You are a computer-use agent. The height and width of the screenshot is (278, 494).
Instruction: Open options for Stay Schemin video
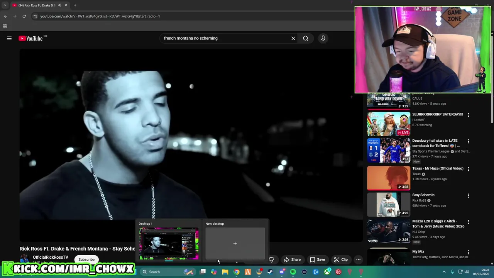click(469, 196)
